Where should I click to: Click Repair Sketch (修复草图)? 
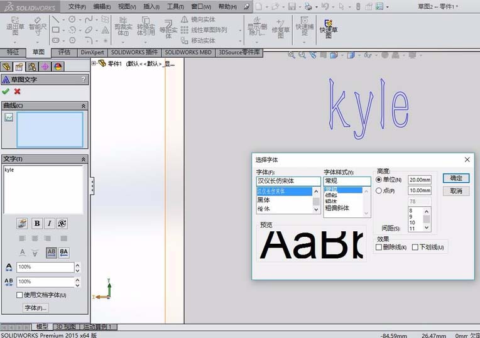coord(280,29)
